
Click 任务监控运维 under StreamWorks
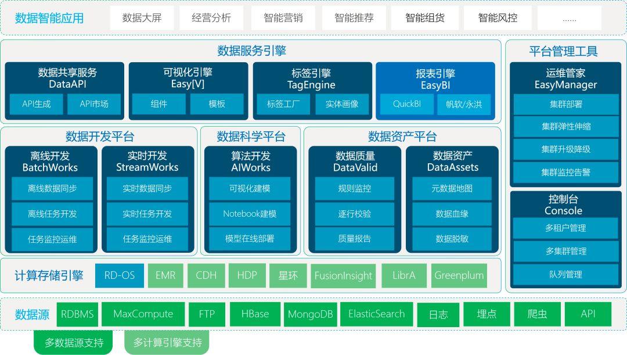[x=147, y=239]
